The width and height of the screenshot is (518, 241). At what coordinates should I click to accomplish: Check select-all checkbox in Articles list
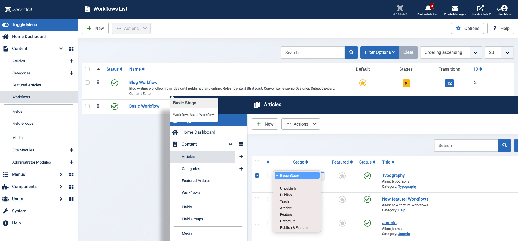pyautogui.click(x=257, y=162)
